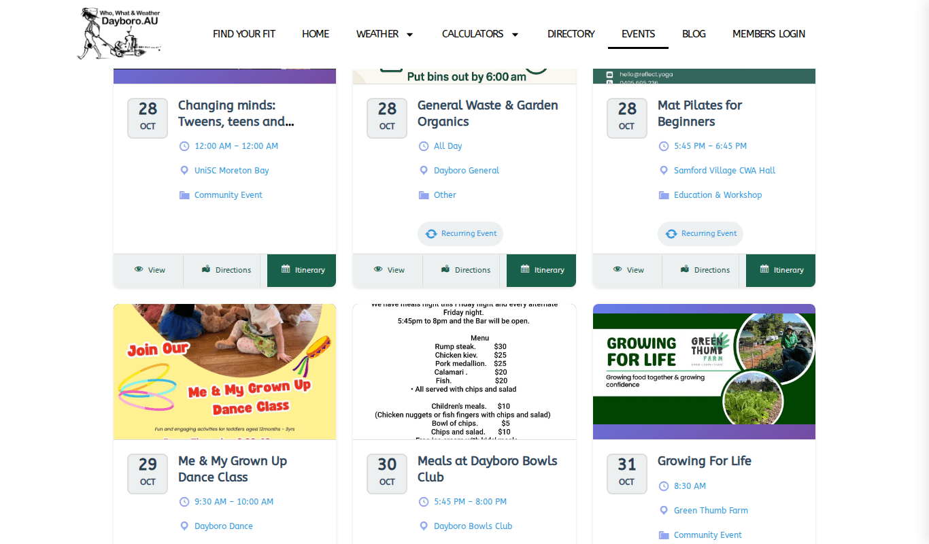Click the map icon on Mat Pilates Directions button

685,269
